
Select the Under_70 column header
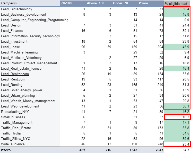click(x=125, y=3)
